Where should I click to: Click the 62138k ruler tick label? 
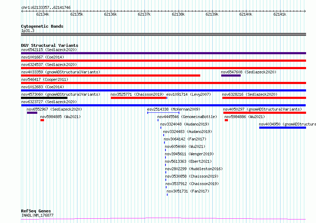[x=178, y=14]
